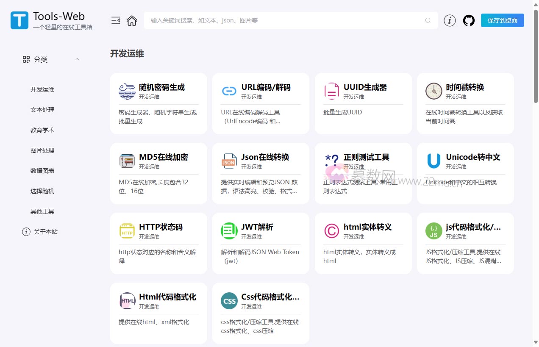Open 关于本站 in the sidebar
The height and width of the screenshot is (347, 539).
(x=45, y=232)
